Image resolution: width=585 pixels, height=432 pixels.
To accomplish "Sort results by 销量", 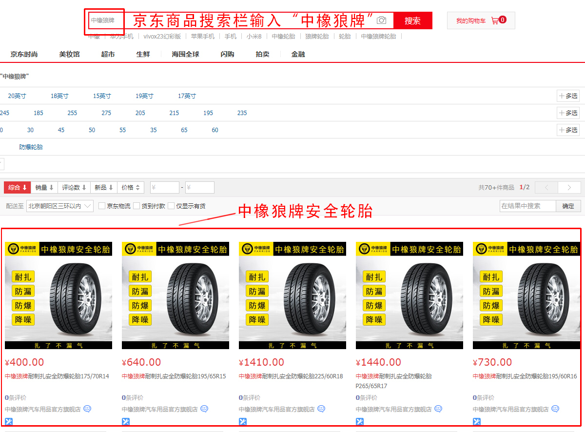I will (44, 187).
